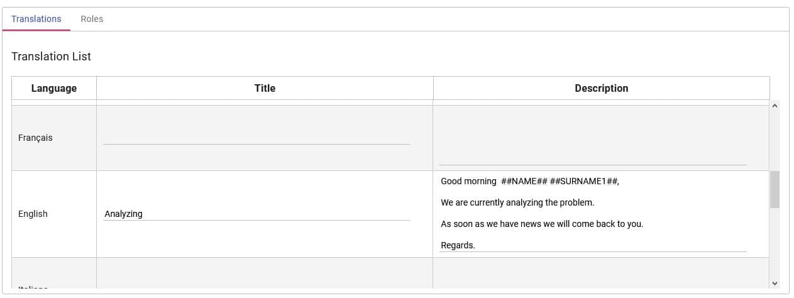Click the scrollbar up arrow
Image resolution: width=794 pixels, height=298 pixels.
pos(775,106)
